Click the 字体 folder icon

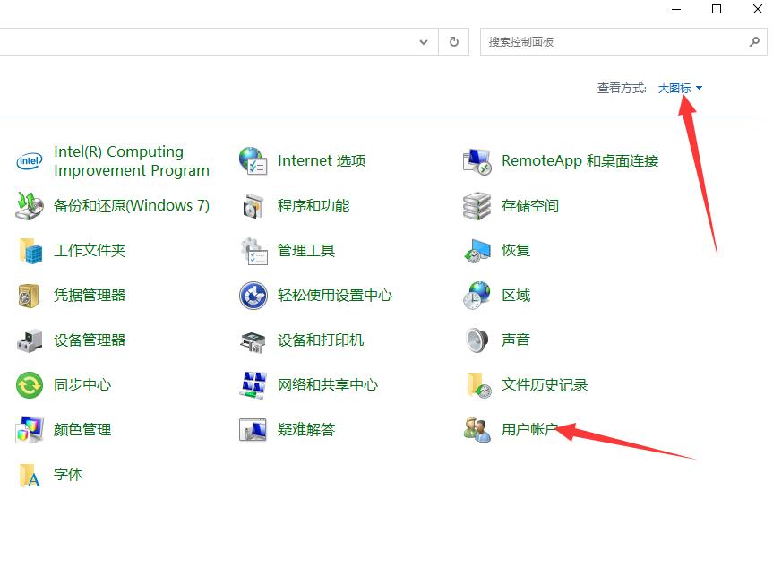coord(30,475)
